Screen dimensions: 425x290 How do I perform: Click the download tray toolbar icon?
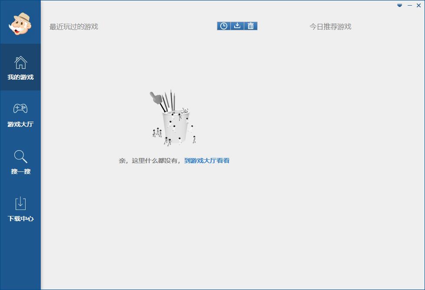click(x=237, y=26)
